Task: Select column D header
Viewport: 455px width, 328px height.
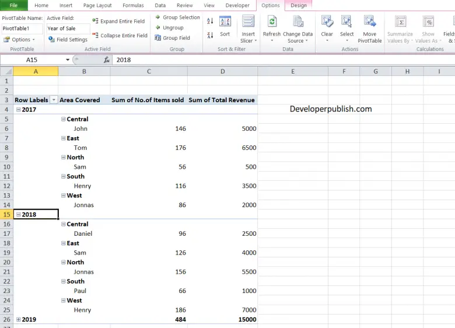Action: point(223,71)
